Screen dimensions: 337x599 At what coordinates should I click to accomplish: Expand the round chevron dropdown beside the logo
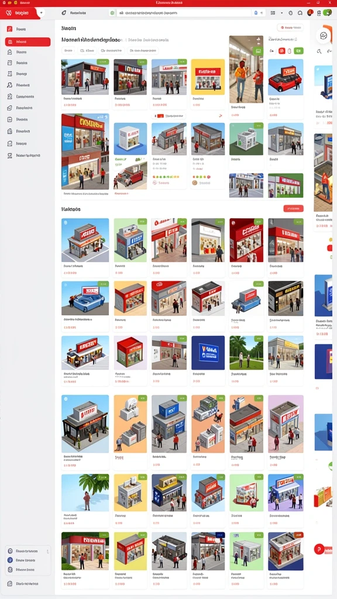[41, 13]
